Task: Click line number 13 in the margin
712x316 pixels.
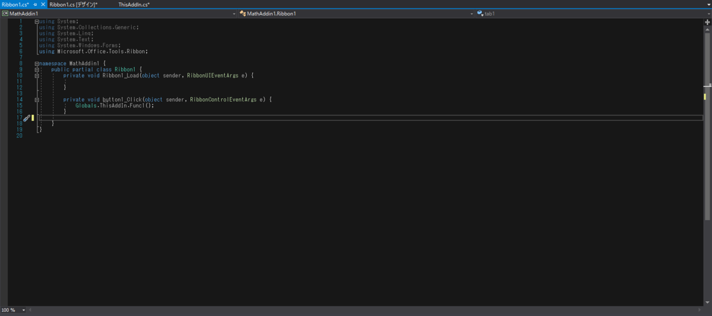Action: [x=19, y=93]
